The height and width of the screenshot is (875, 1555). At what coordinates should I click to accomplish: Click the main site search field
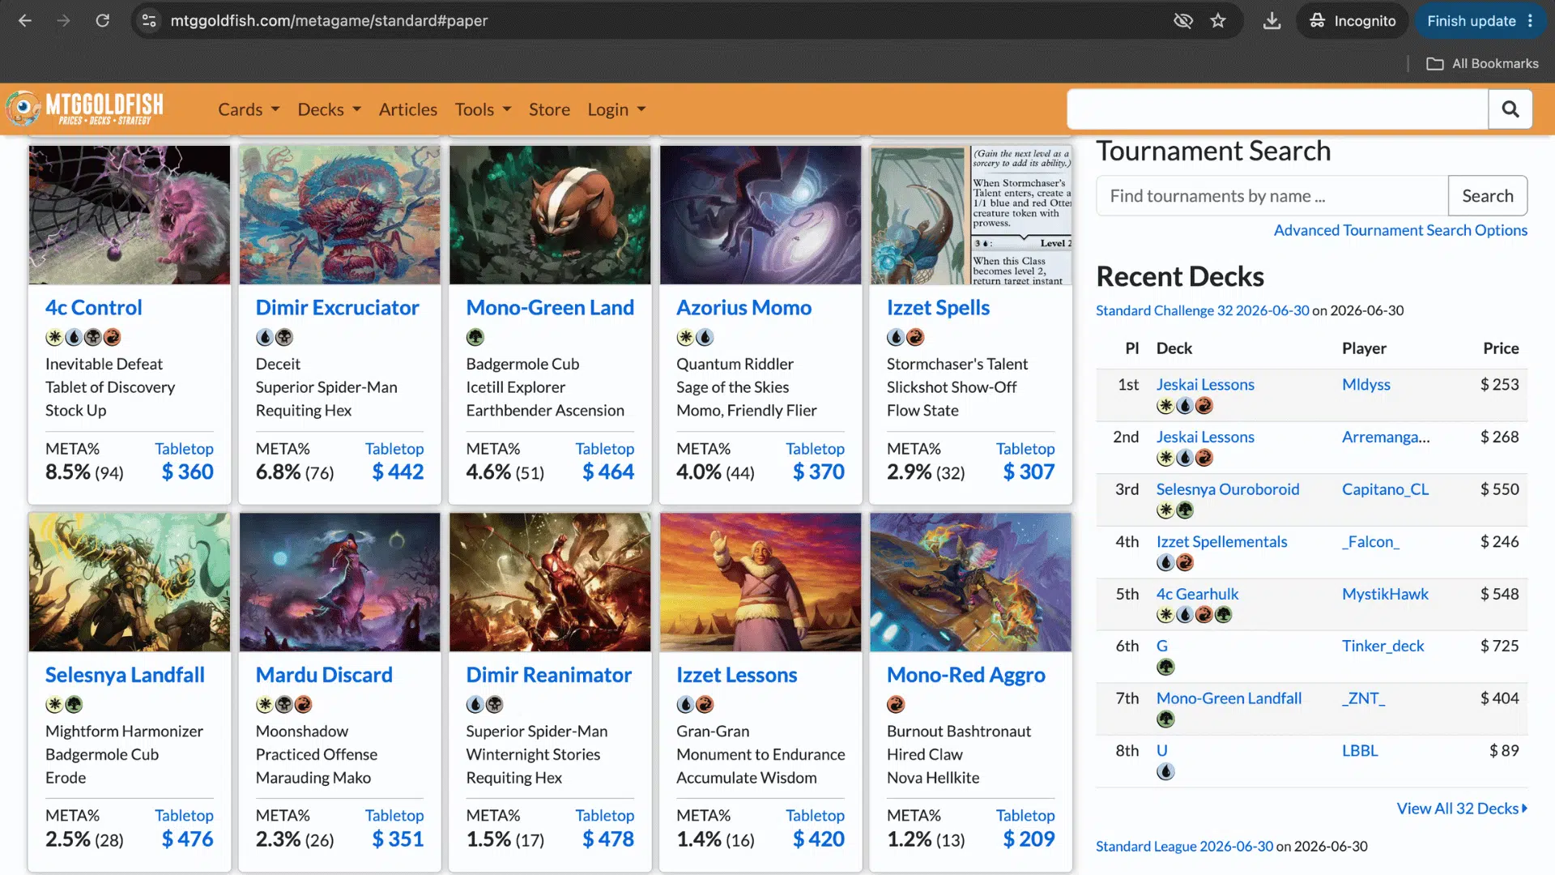coord(1277,109)
